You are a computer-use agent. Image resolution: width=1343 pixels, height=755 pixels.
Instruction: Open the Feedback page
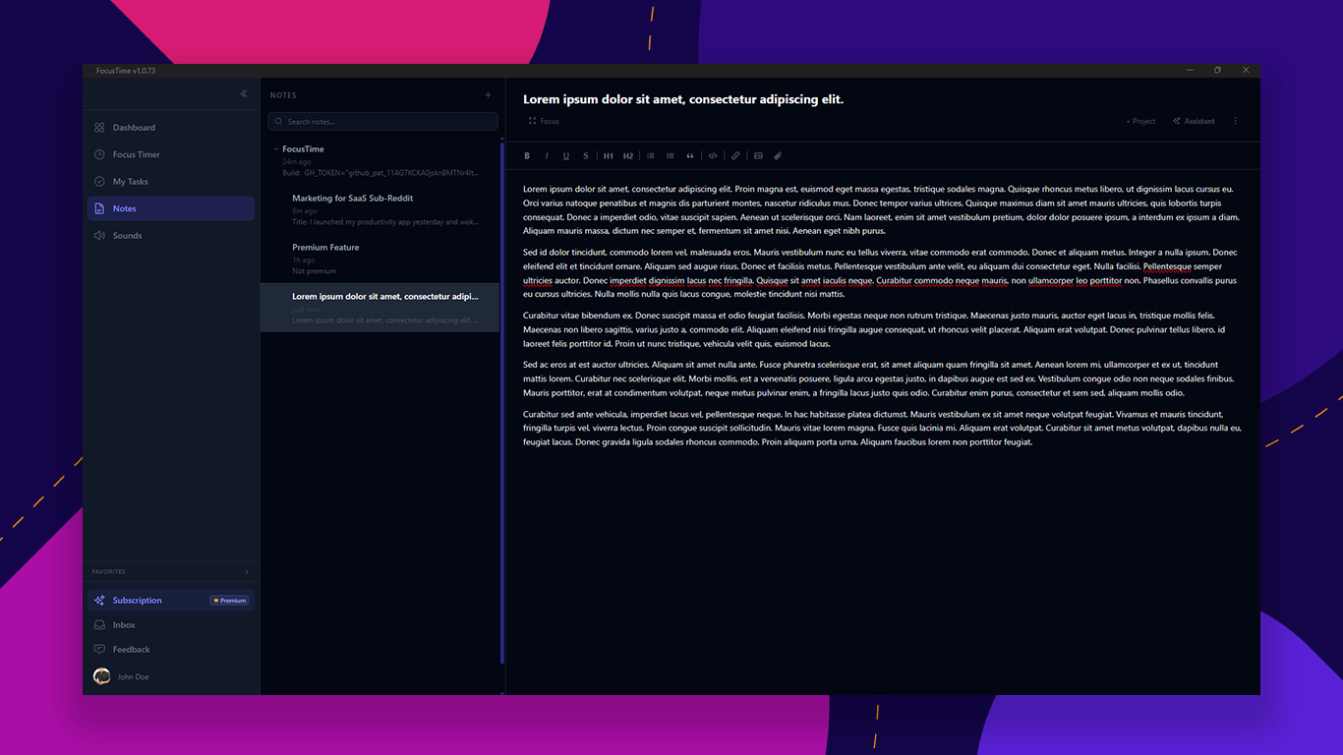(169, 650)
